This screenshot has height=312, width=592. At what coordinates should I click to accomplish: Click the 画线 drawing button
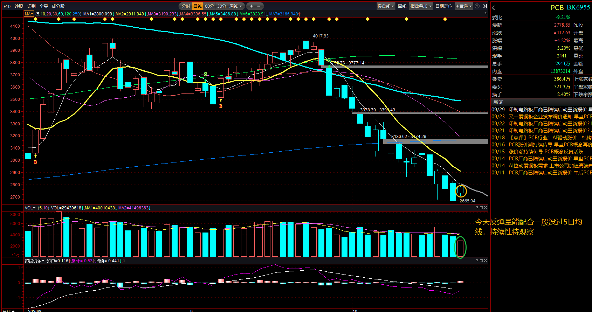pos(402,6)
